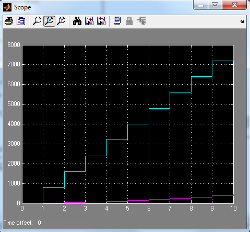Screen dimensions: 250x232
Task: Click the x-axis label 5
Action: coord(127,208)
